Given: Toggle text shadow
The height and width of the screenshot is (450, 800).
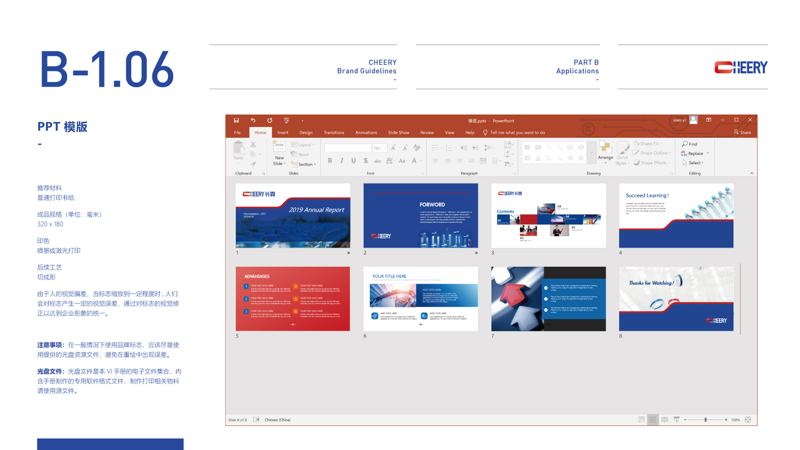Looking at the screenshot, I should pyautogui.click(x=365, y=161).
